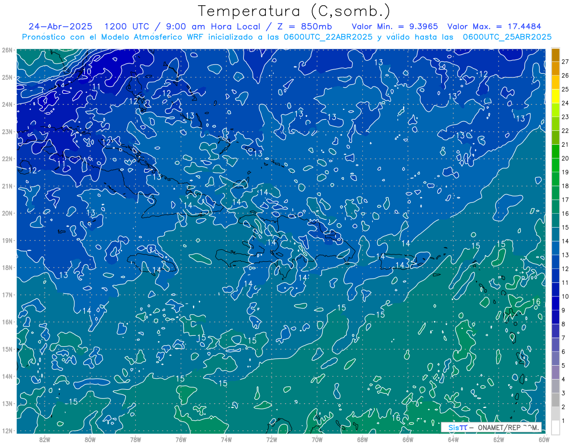Click the color bar legend number '6'

point(564,352)
